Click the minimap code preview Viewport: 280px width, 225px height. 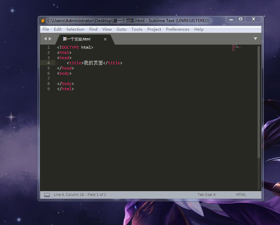236,48
